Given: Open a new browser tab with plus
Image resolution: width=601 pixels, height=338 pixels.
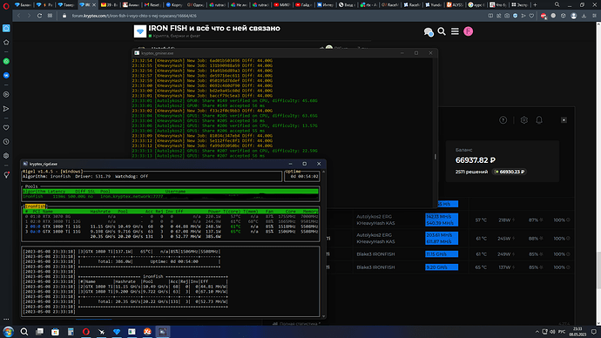Looking at the screenshot, I should click(x=535, y=4).
